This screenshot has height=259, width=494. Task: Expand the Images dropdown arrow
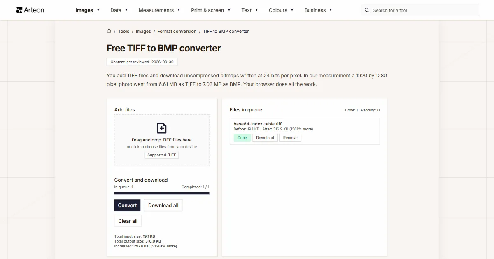point(98,10)
